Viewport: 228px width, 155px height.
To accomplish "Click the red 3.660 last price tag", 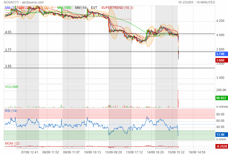I will 222,60.
